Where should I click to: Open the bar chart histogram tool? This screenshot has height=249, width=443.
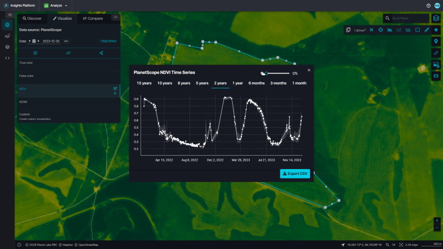[x=408, y=30]
